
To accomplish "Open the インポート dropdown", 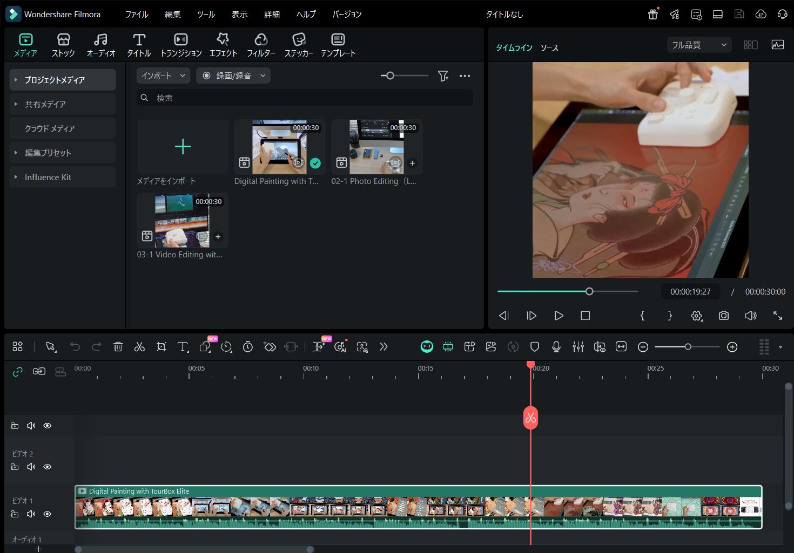I will pos(163,76).
